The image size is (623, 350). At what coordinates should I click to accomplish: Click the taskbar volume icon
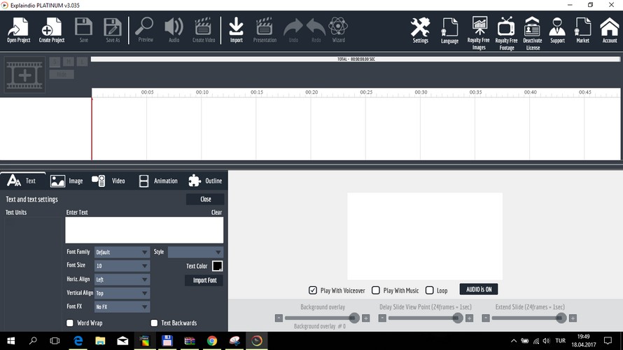pyautogui.click(x=546, y=341)
